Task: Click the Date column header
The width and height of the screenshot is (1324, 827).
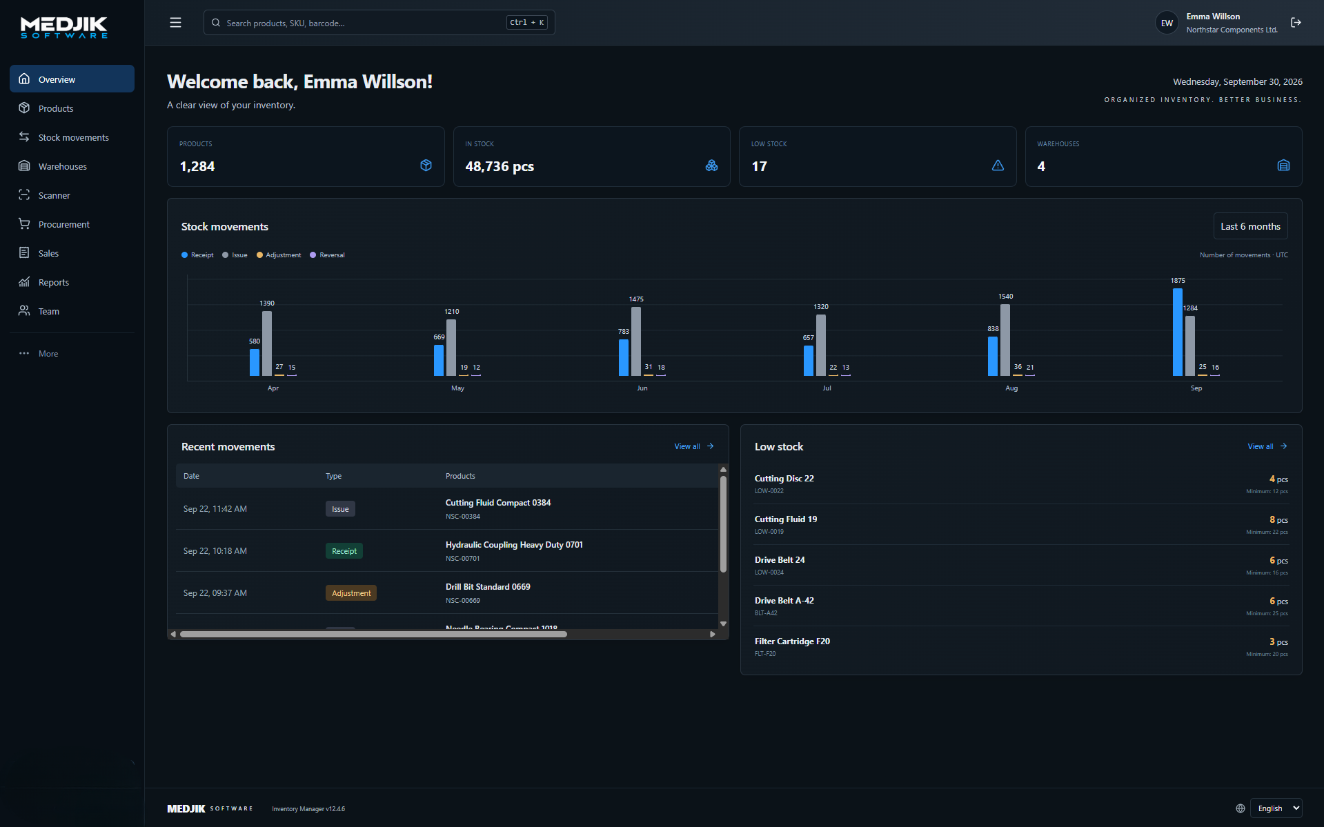Action: 191,476
